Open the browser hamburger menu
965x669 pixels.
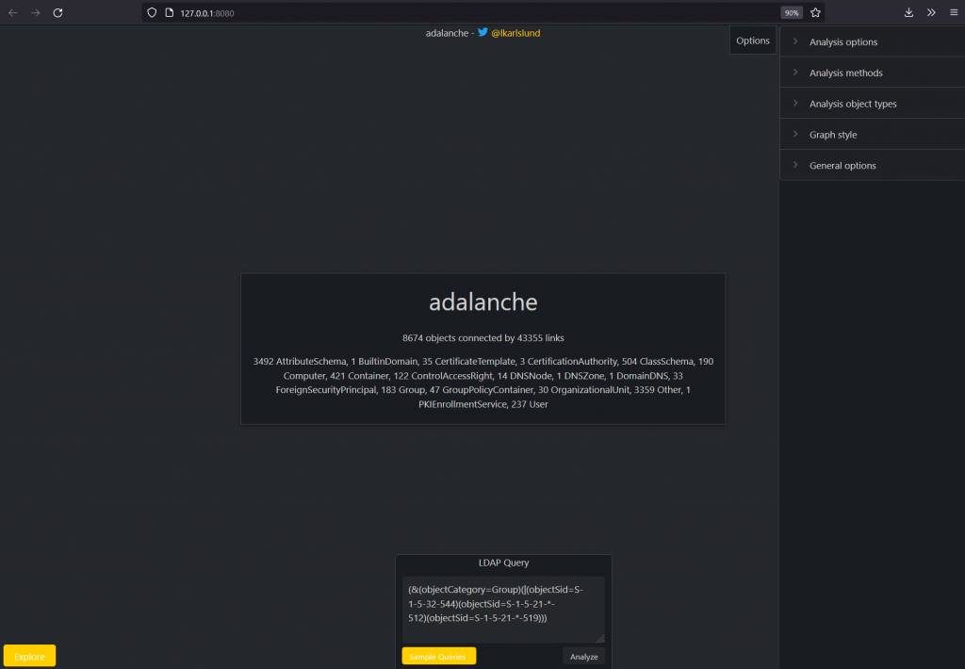click(954, 13)
